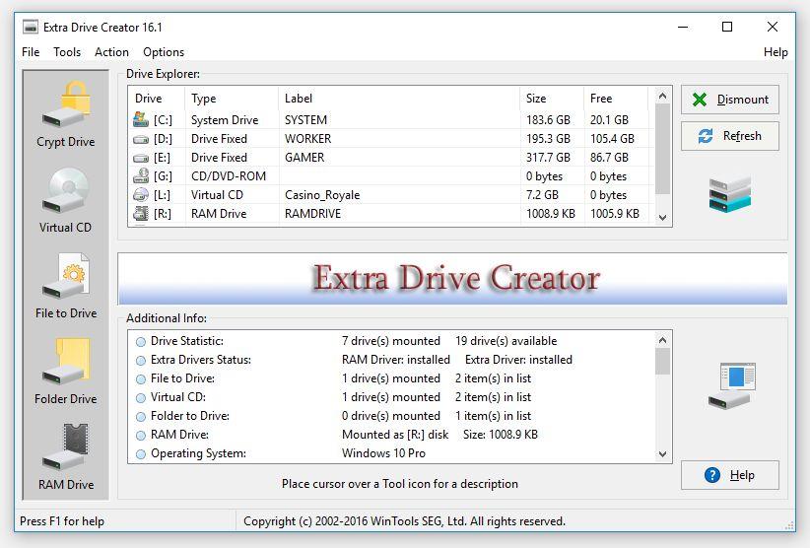The width and height of the screenshot is (810, 548).
Task: Click the 'Mounted as [R:] disk' text
Action: [x=395, y=435]
